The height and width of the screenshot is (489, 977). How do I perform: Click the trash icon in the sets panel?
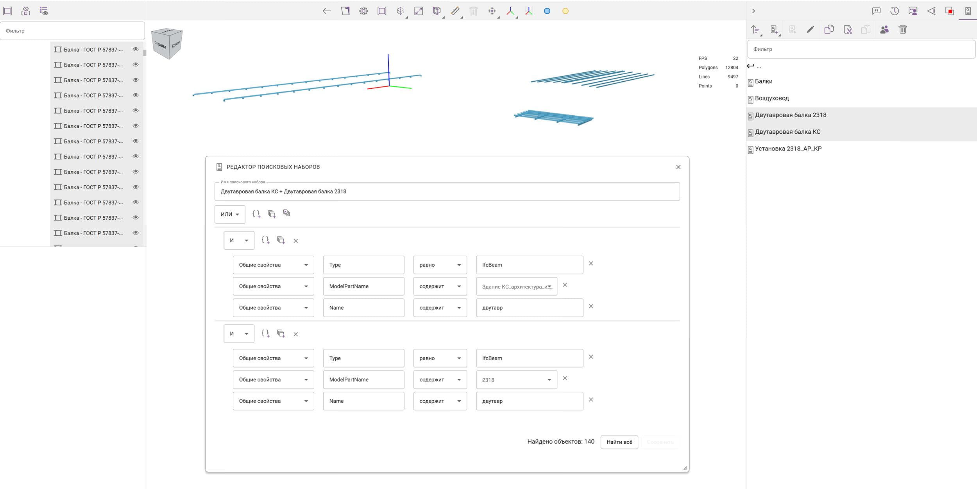(903, 29)
